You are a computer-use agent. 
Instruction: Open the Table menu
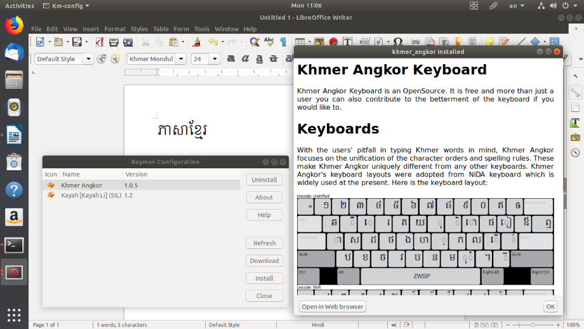161,29
